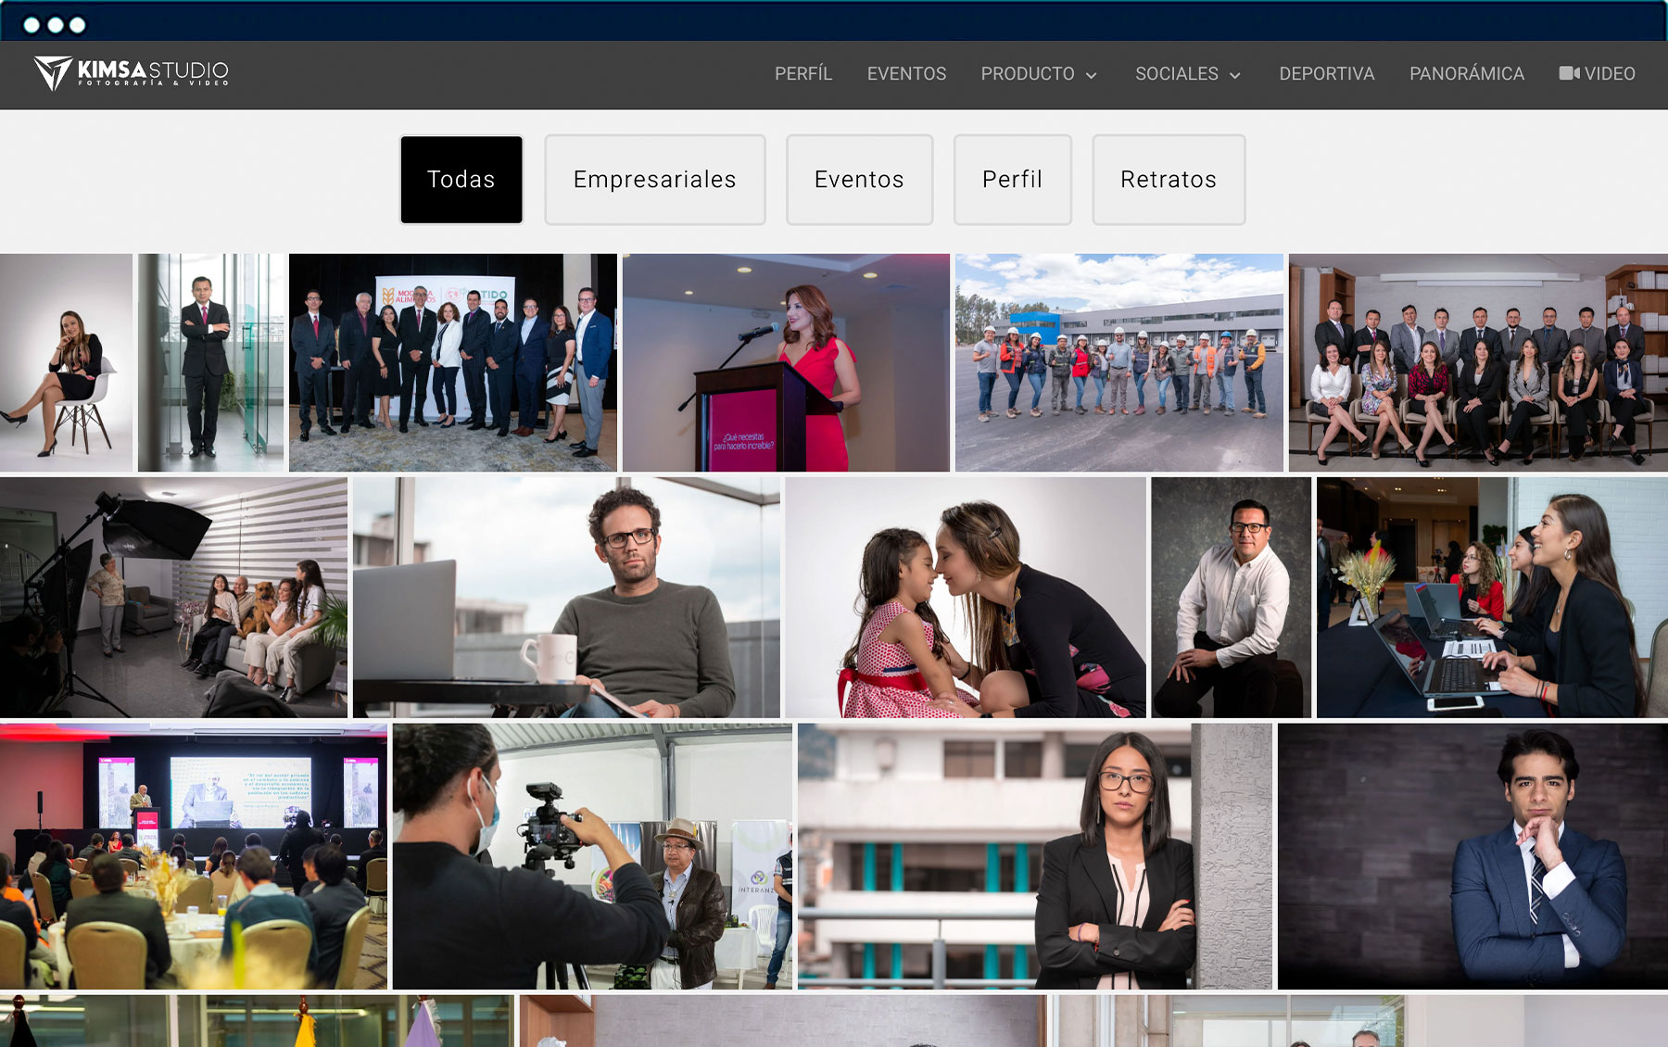Viewport: 1668px width, 1047px height.
Task: Go to the EVENTOS page
Action: pyautogui.click(x=906, y=73)
